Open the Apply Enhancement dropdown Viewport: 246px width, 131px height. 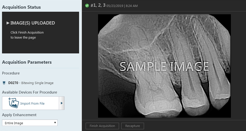pos(30,123)
